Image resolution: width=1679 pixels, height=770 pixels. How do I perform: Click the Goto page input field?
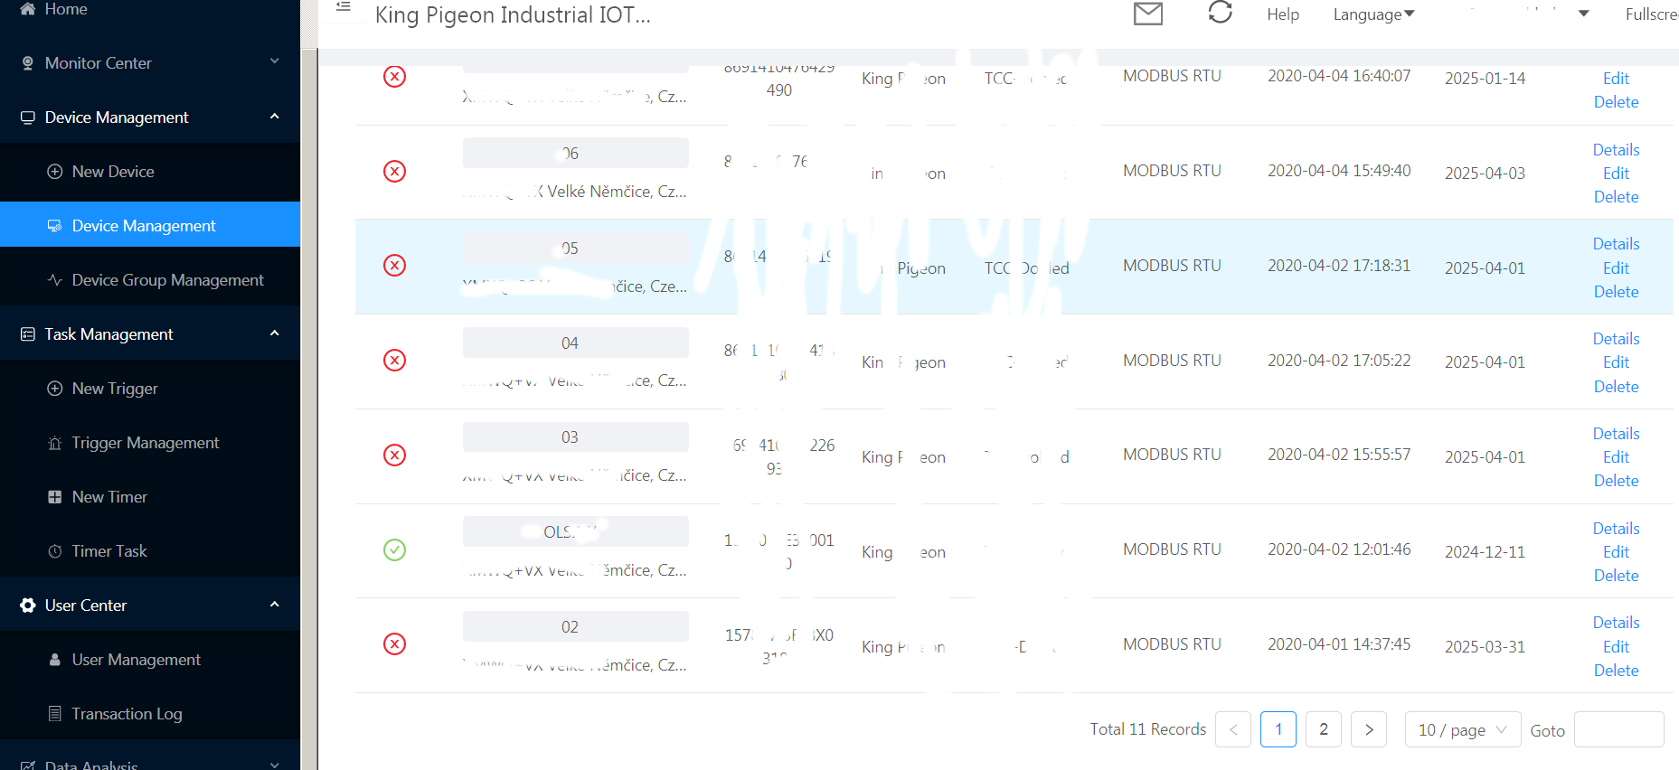(x=1618, y=729)
